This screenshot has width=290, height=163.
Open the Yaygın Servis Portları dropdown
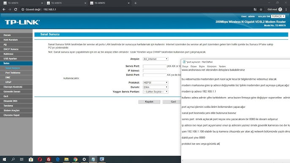pyautogui.click(x=156, y=92)
